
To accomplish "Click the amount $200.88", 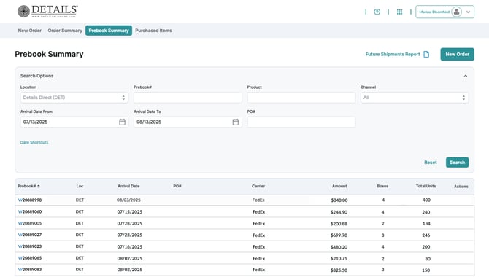I will click(339, 224).
